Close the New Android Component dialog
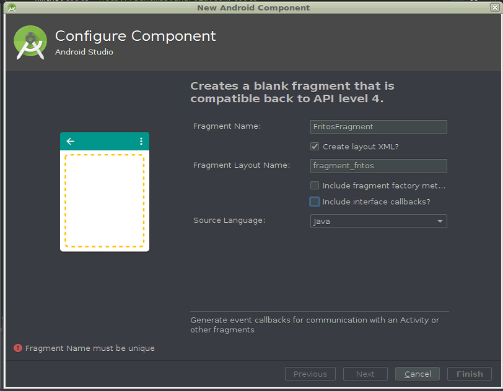The image size is (503, 391). click(495, 7)
